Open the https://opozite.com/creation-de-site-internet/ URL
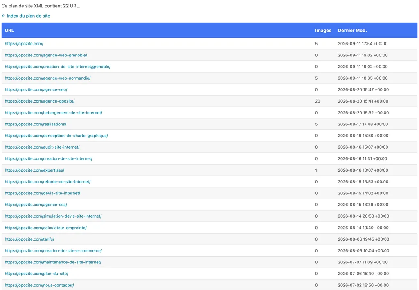The image size is (419, 290). pos(49,158)
